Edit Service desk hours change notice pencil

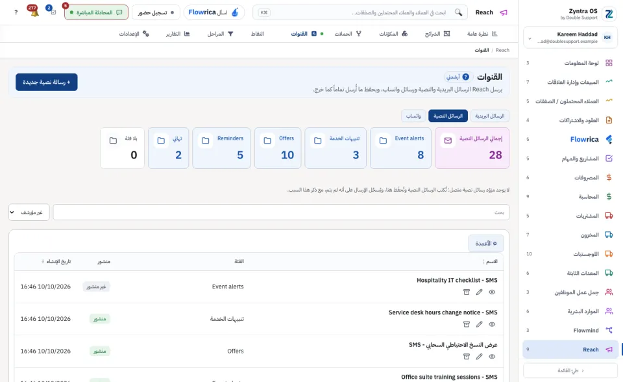coord(479,324)
